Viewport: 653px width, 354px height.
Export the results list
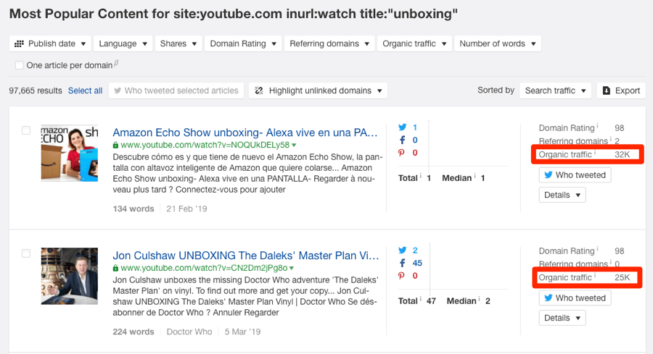click(x=621, y=90)
